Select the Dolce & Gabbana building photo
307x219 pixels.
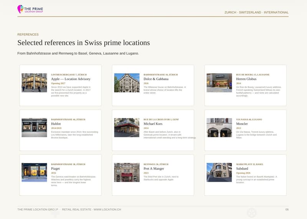click(x=127, y=82)
